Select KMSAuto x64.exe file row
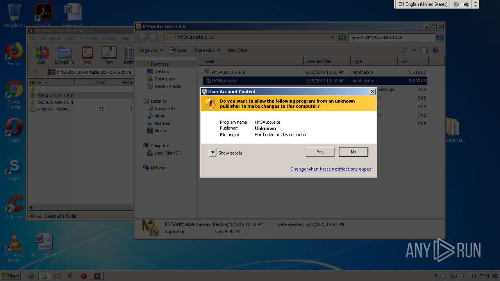The height and width of the screenshot is (281, 500). (315, 72)
